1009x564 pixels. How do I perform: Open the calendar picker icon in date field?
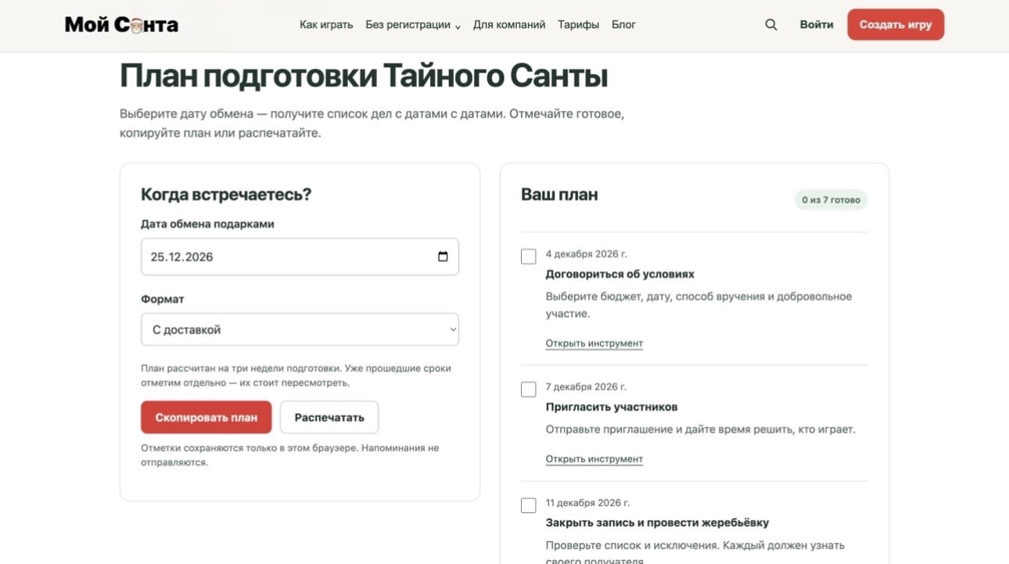pyautogui.click(x=443, y=257)
